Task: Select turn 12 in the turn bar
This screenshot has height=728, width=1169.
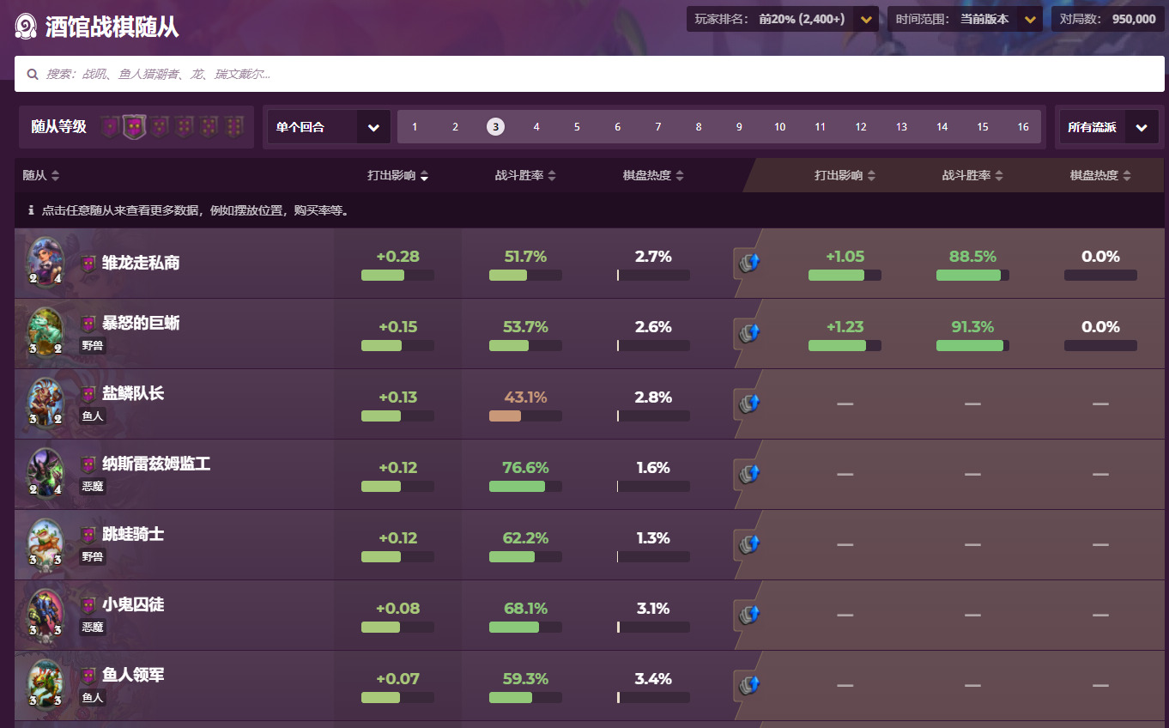Action: pos(860,127)
